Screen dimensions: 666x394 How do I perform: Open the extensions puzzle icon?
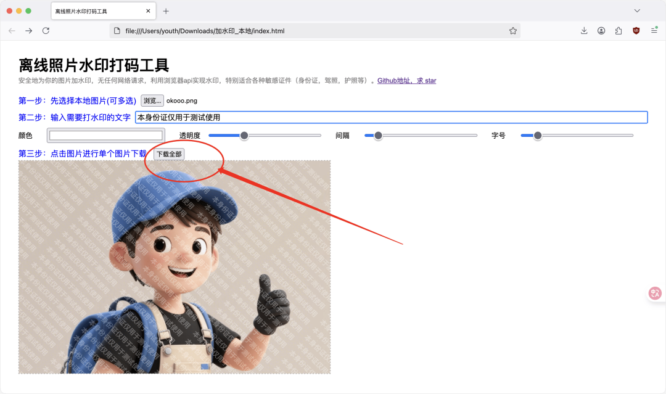pos(619,30)
